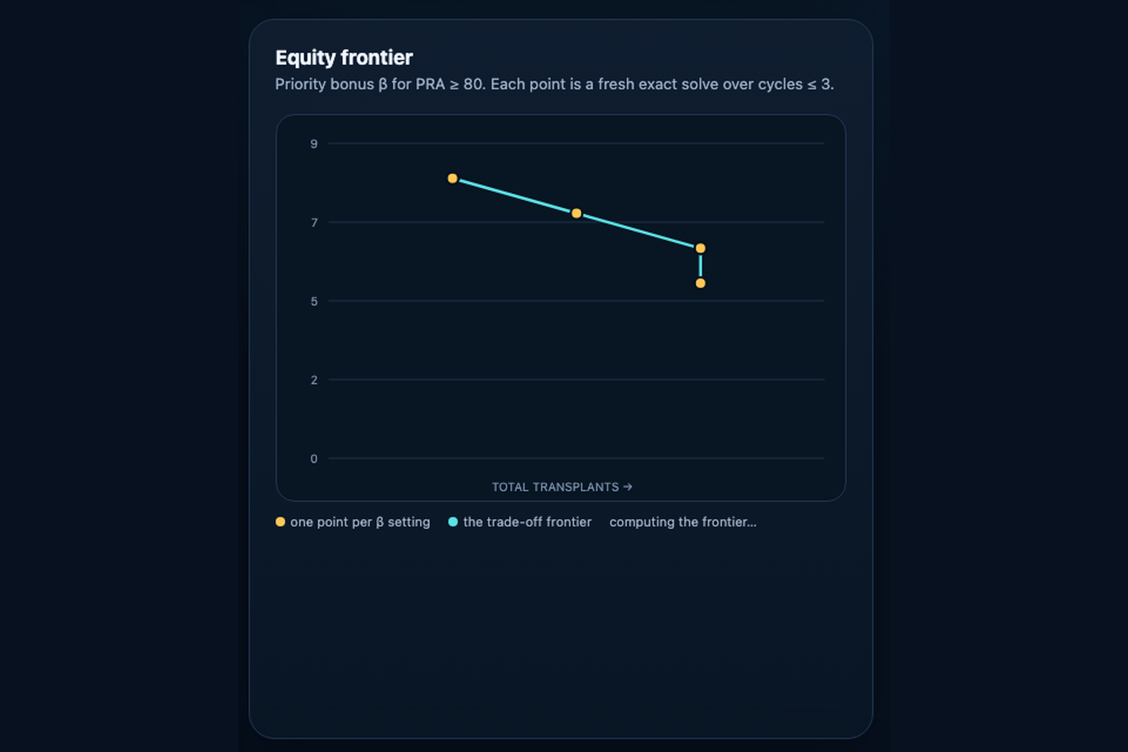Click the orange legend dot for β setting
The image size is (1128, 752).
click(x=280, y=522)
